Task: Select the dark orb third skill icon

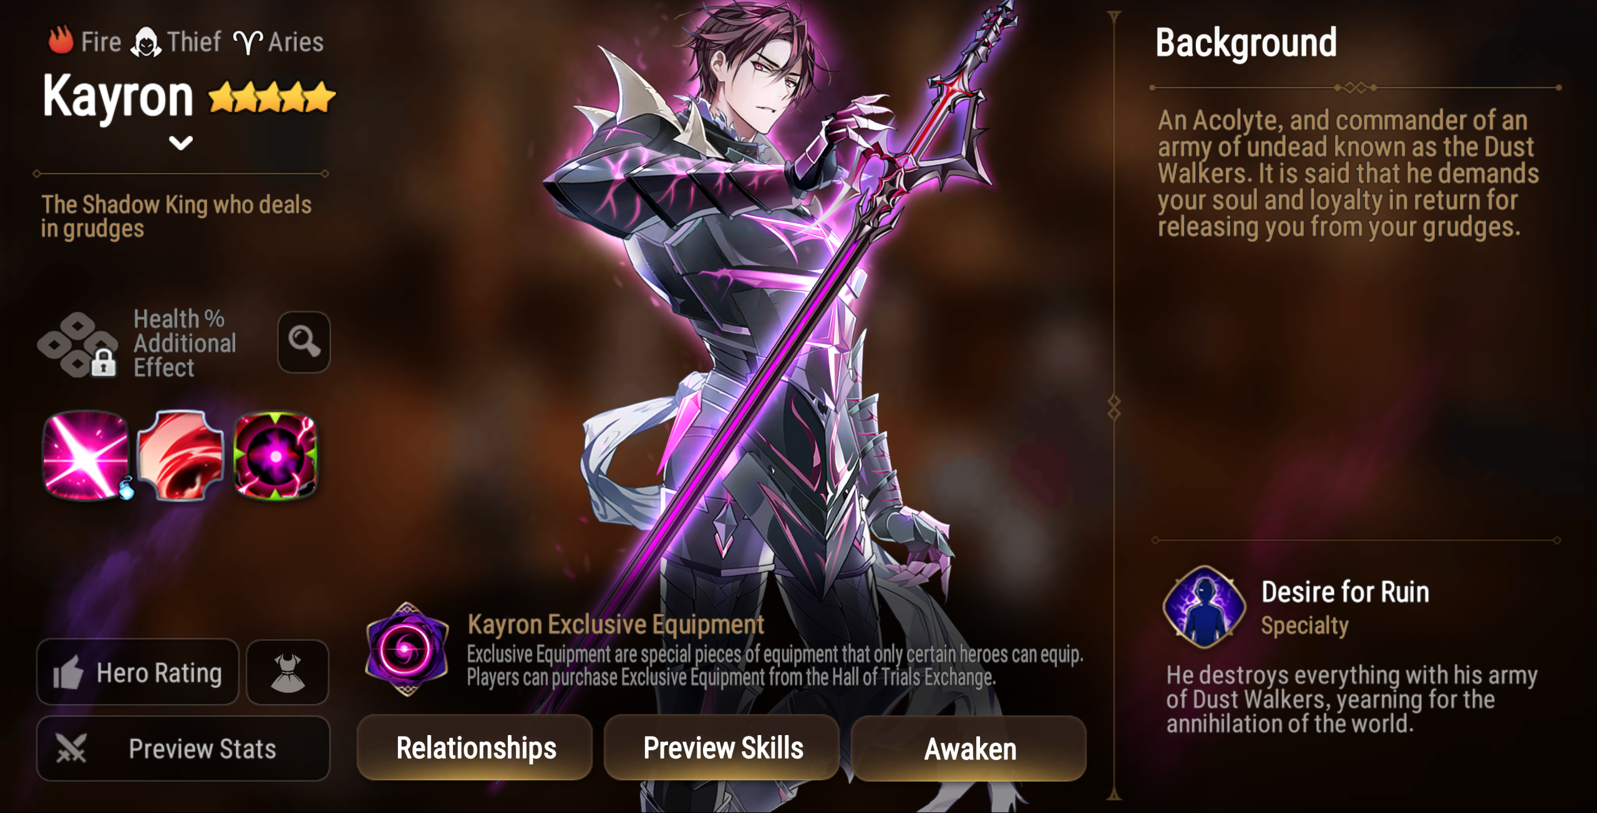Action: click(x=275, y=455)
